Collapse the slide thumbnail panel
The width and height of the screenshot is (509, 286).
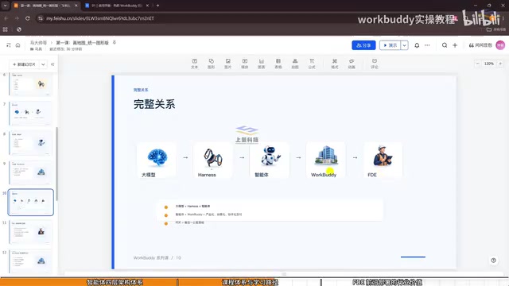click(x=52, y=64)
